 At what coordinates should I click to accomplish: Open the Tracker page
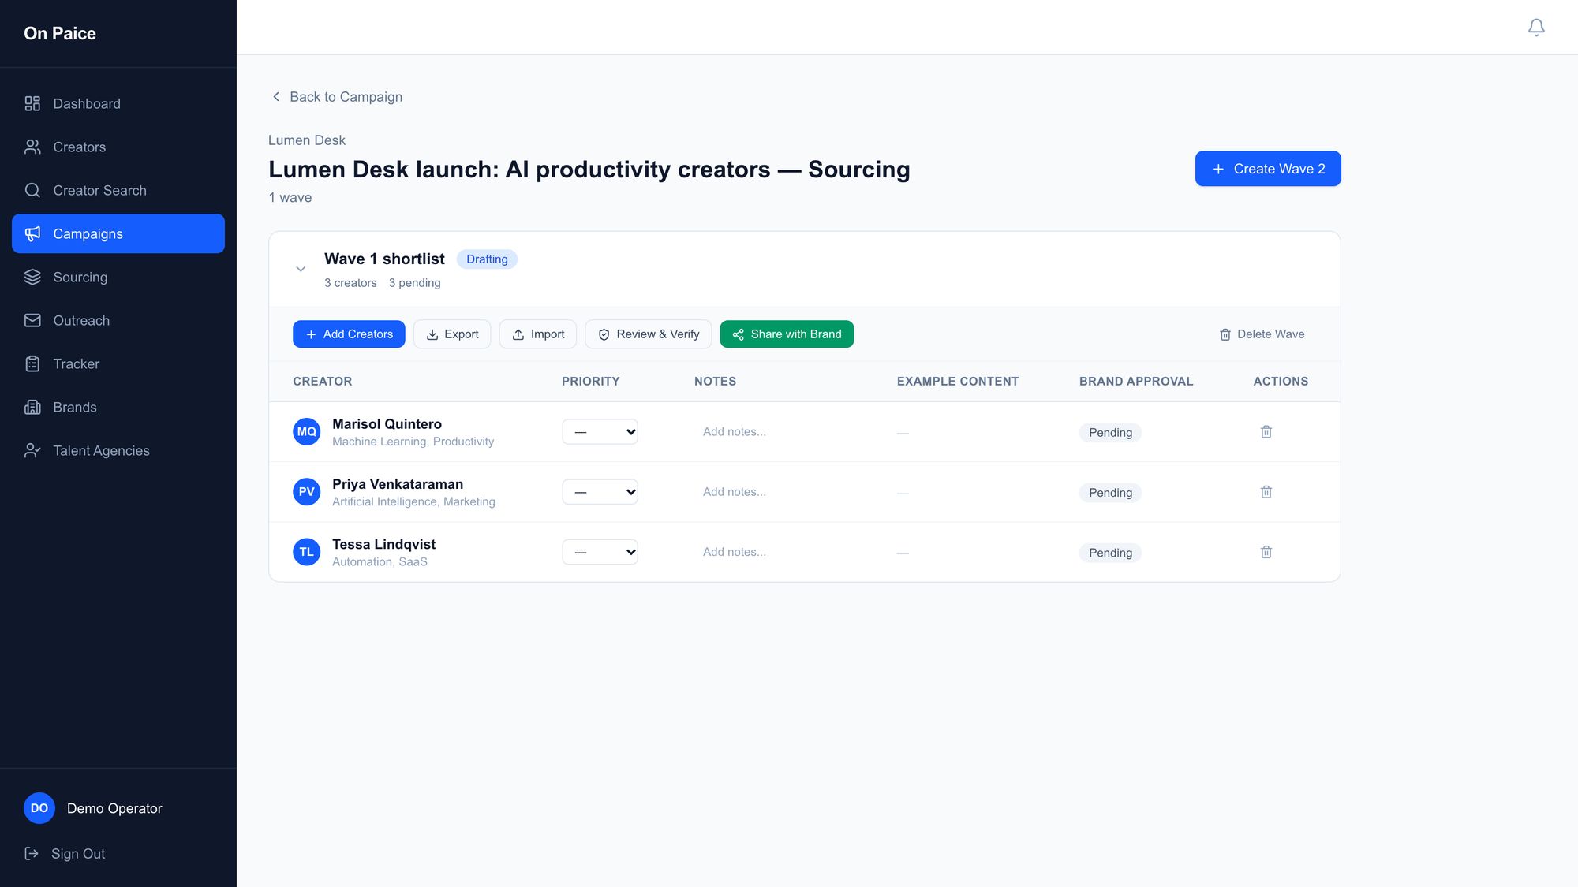pyautogui.click(x=118, y=363)
